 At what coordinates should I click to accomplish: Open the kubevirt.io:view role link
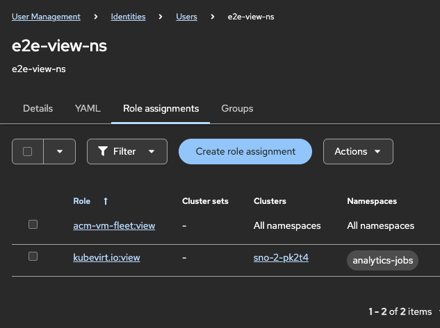tap(106, 257)
